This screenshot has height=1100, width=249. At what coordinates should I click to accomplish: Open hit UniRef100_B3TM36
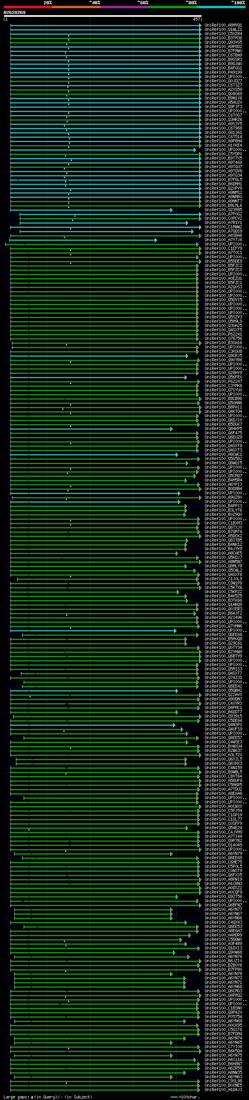point(223,38)
